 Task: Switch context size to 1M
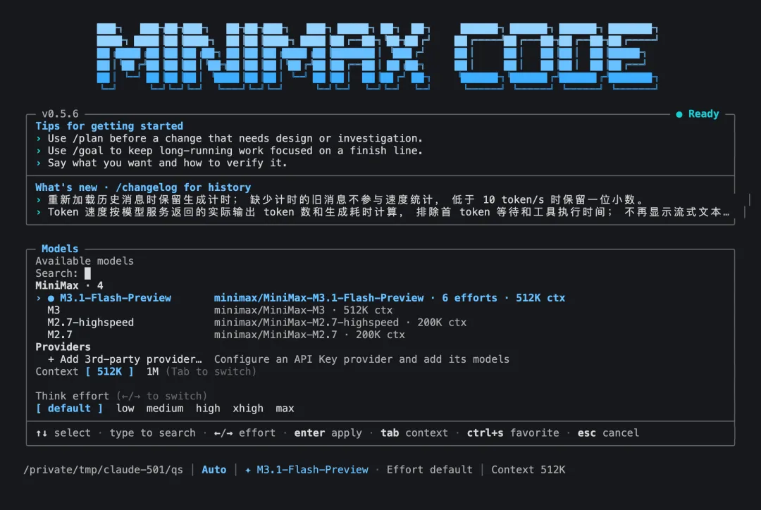152,372
